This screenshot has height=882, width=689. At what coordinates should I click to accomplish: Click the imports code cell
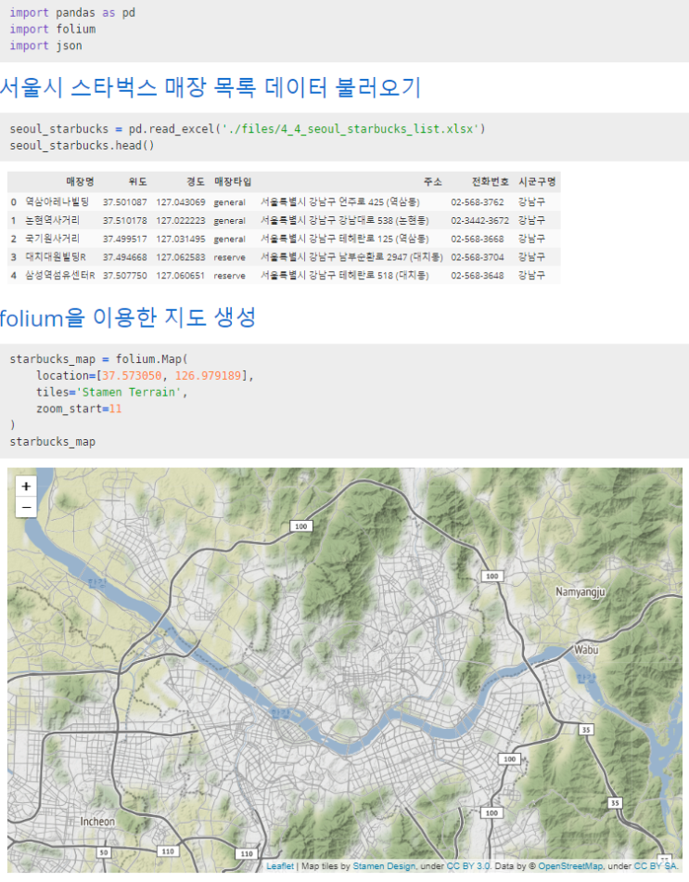pos(345,30)
